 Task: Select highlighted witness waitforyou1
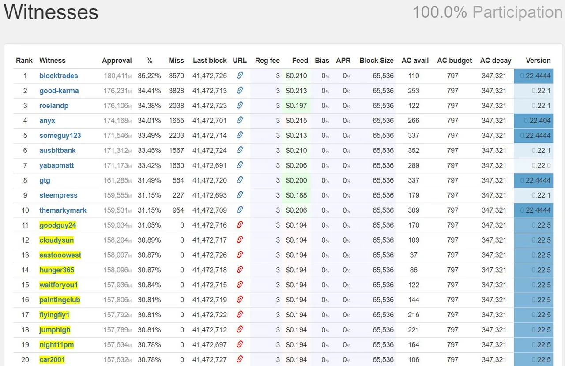click(58, 285)
